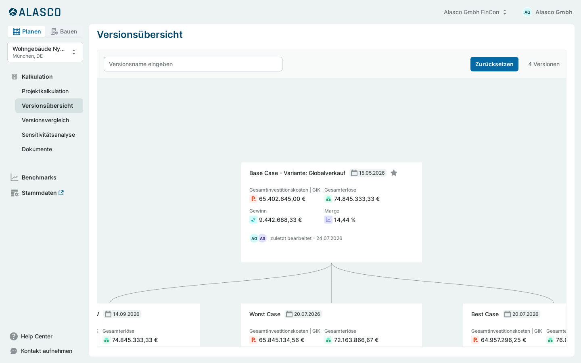581x363 pixels.
Task: Click the green icon beside 74.845.333,33 € in left card
Action: coord(107,340)
